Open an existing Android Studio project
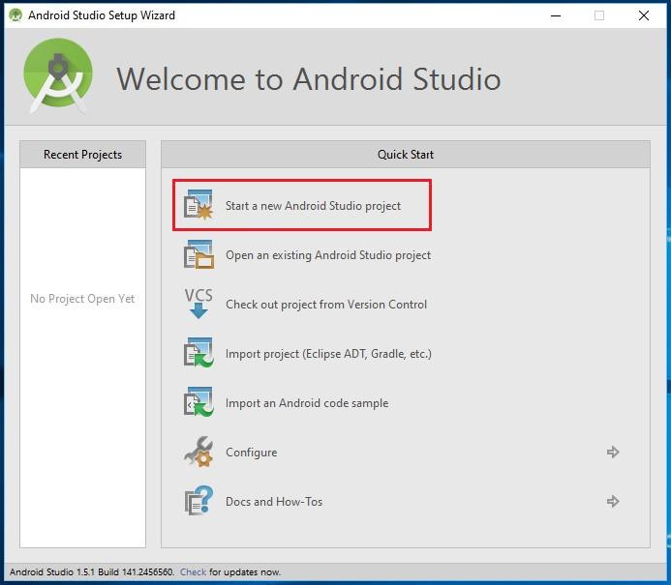This screenshot has height=585, width=671. [x=328, y=255]
